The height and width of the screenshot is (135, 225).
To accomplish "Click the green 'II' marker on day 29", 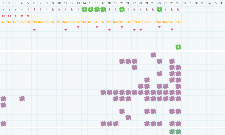I will coord(178,47).
